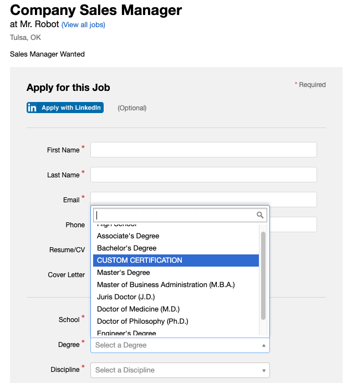Screen dimensions: 347x383
Task: Click into the Email input field
Action: pos(203,199)
